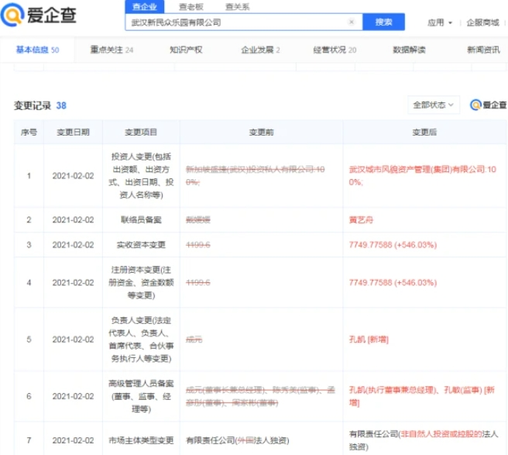The image size is (508, 455).
Task: Clear the search box with the X icon
Action: coord(352,22)
